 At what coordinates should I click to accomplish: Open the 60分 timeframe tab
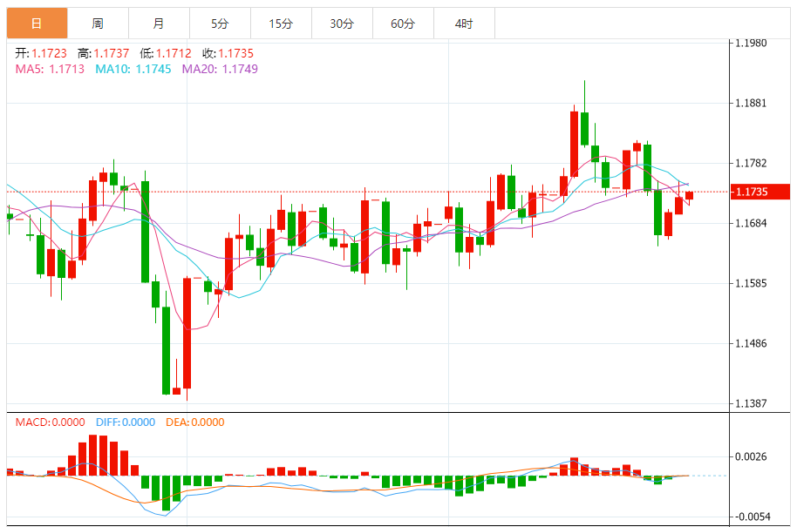[403, 24]
